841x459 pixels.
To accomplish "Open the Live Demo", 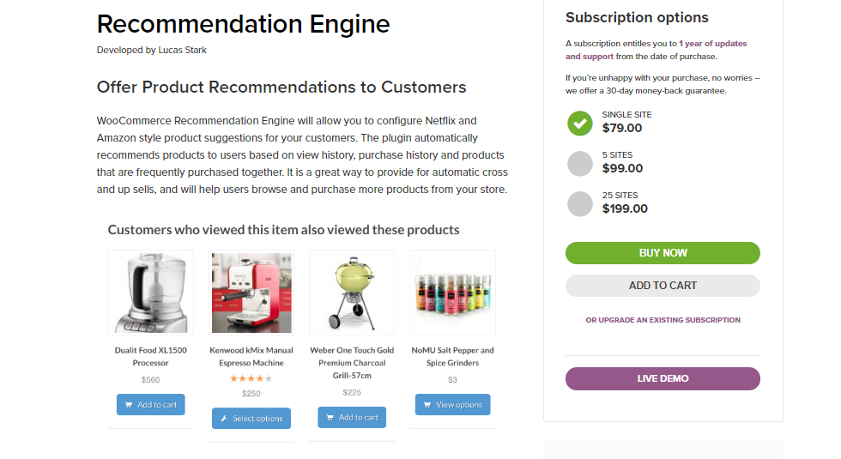I will click(663, 378).
